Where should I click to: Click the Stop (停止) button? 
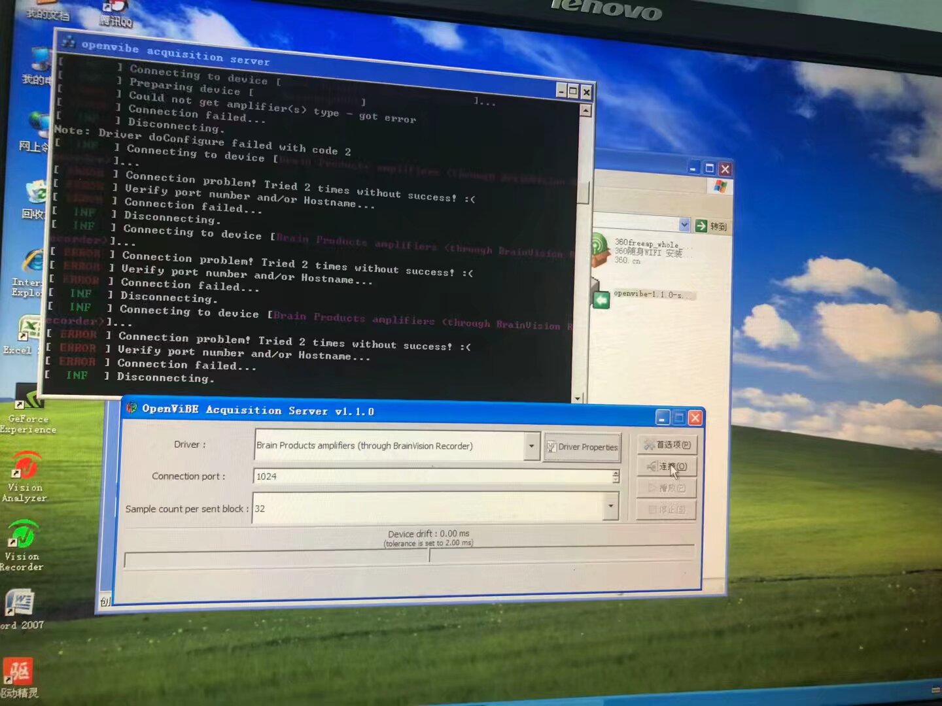[x=667, y=509]
